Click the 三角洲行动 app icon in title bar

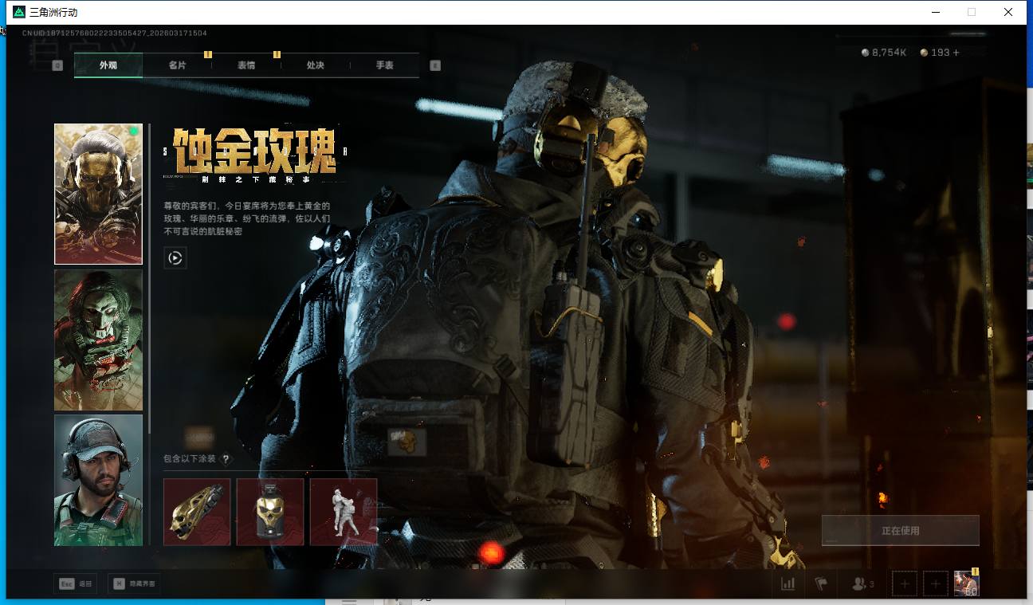coord(19,12)
